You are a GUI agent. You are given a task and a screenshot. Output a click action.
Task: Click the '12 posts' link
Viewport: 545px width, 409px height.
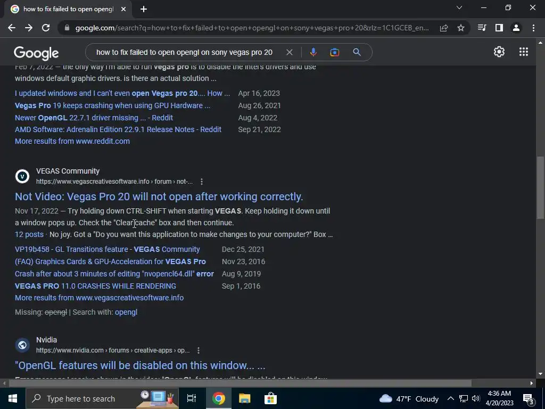point(29,234)
